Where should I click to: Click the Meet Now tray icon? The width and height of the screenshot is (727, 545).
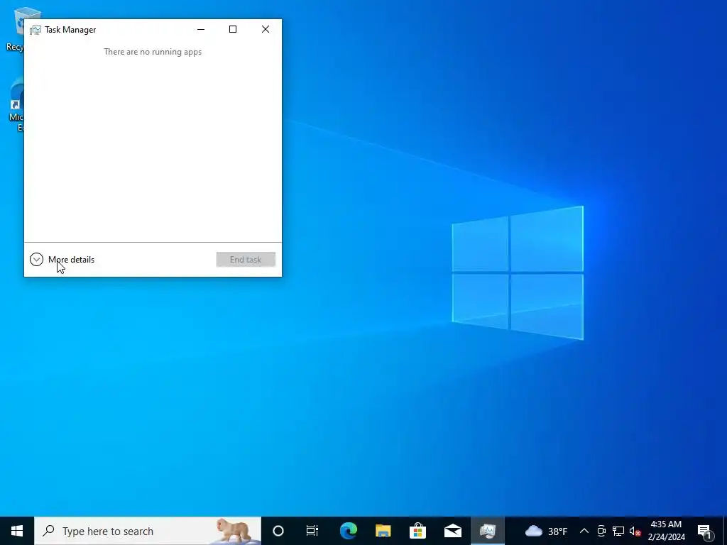coord(601,531)
